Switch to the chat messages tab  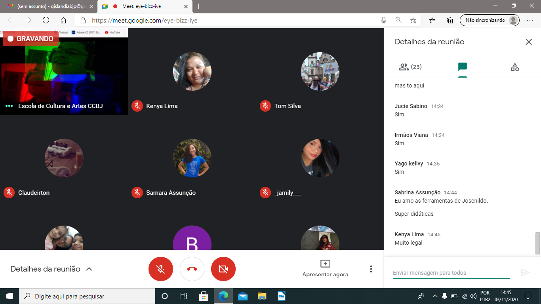pos(462,67)
